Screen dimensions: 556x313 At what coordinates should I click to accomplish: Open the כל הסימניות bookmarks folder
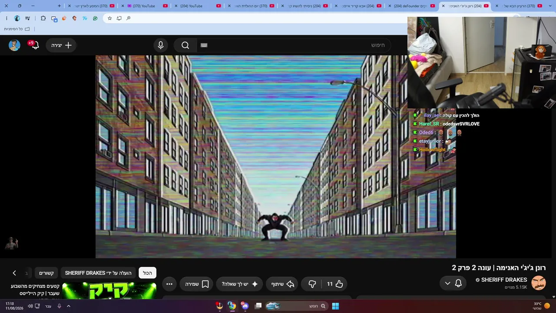[17, 29]
